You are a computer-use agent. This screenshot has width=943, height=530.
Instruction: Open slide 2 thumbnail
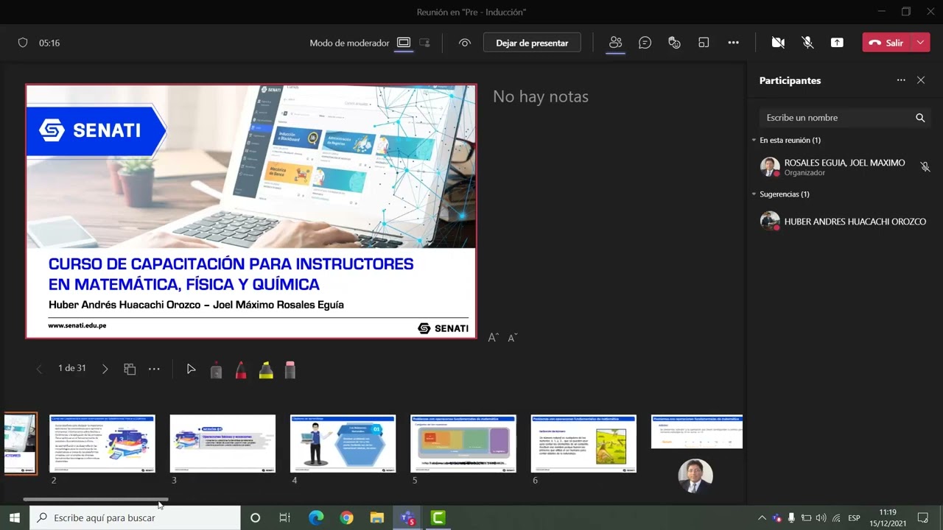(102, 443)
